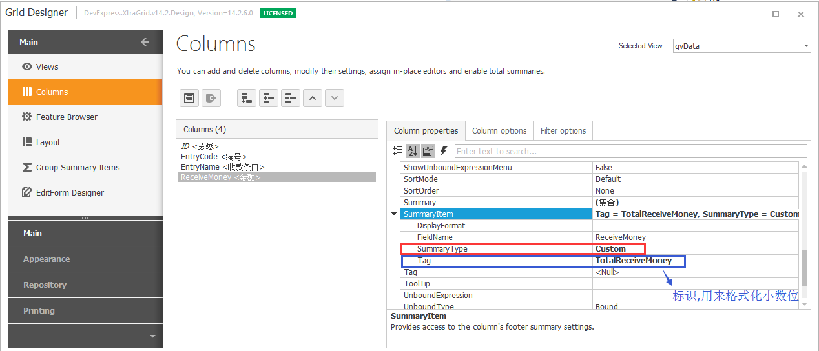Show events with the lightning icon
The height and width of the screenshot is (351, 819).
pyautogui.click(x=444, y=151)
